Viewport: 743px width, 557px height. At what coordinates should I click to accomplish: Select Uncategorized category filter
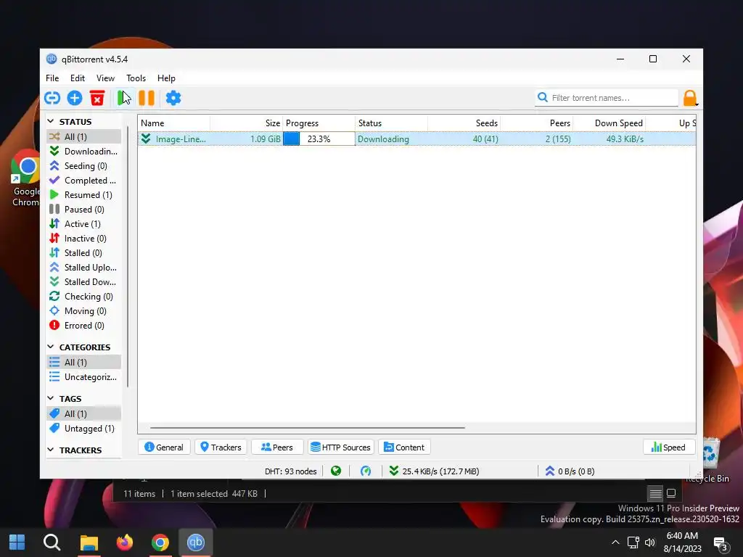pos(84,377)
